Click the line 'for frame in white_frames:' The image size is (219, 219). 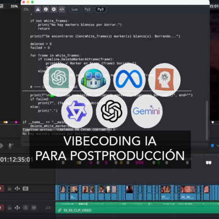click(55, 56)
